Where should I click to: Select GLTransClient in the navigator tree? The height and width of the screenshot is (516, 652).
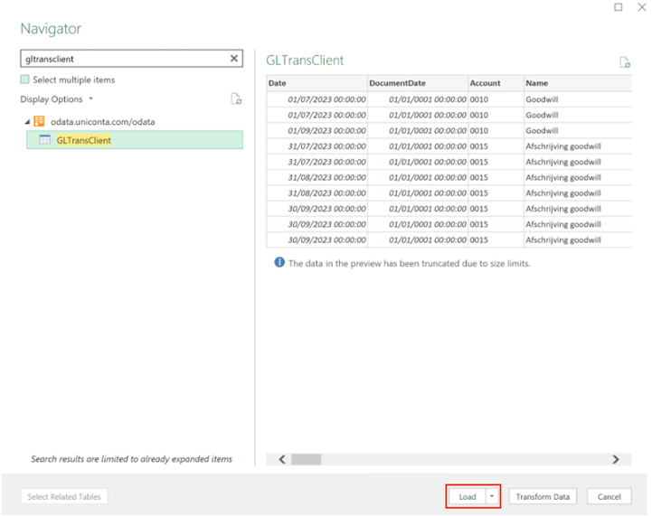83,140
